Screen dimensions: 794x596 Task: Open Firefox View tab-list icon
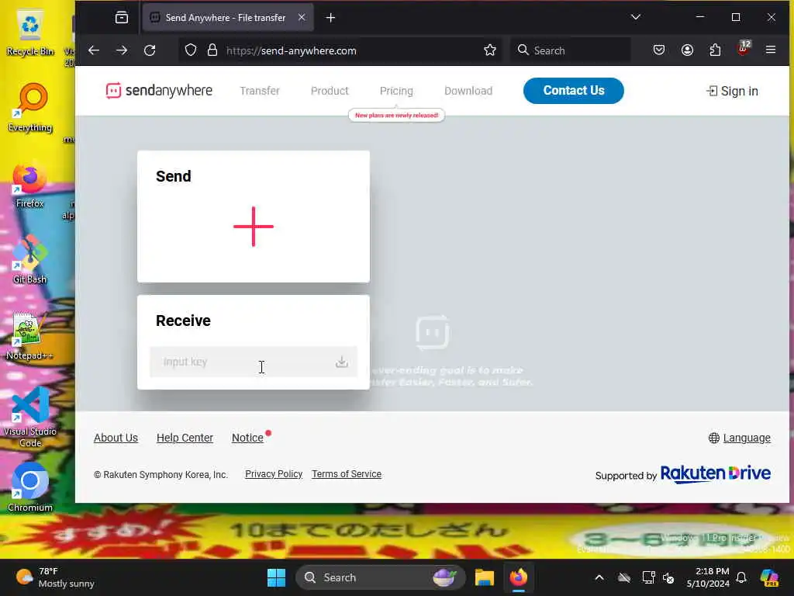coord(122,18)
